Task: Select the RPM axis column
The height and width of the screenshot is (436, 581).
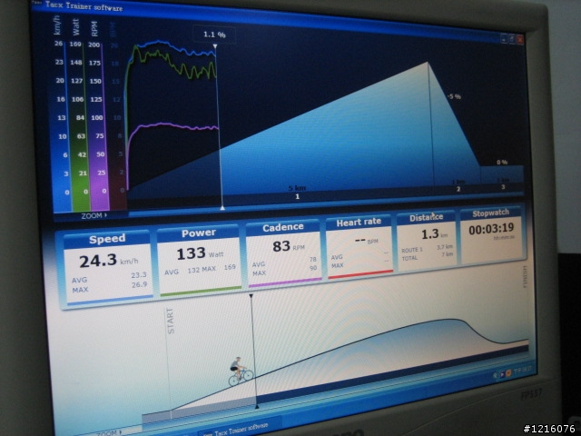Action: 97,115
